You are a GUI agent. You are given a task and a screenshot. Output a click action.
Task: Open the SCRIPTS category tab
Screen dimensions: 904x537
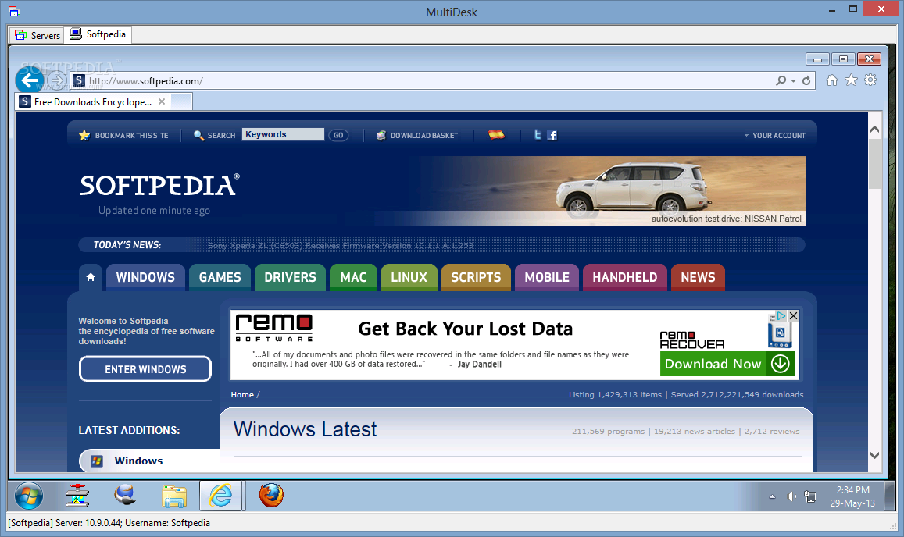pyautogui.click(x=476, y=277)
